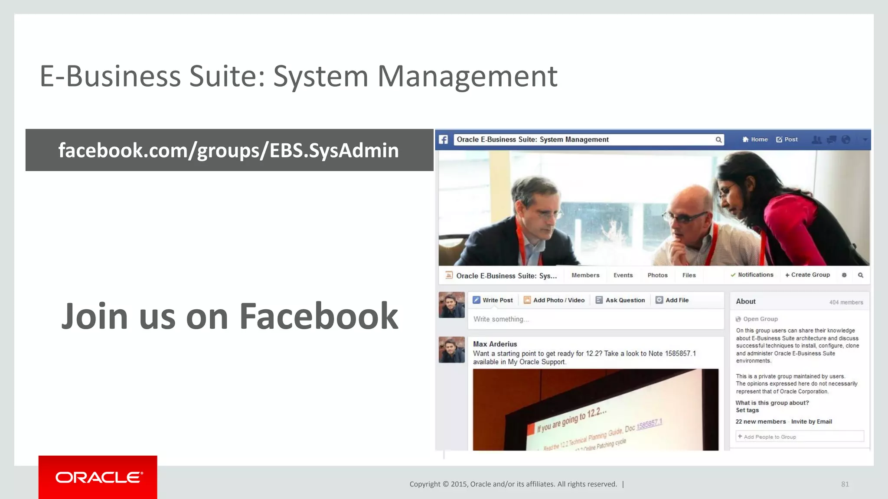Toggle group Notifications

point(752,275)
